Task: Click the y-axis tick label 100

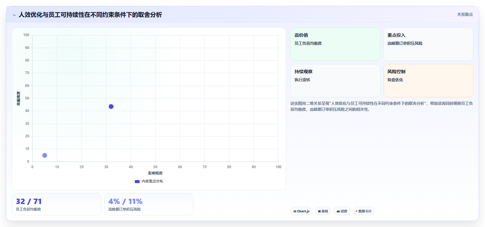Action: click(x=26, y=35)
